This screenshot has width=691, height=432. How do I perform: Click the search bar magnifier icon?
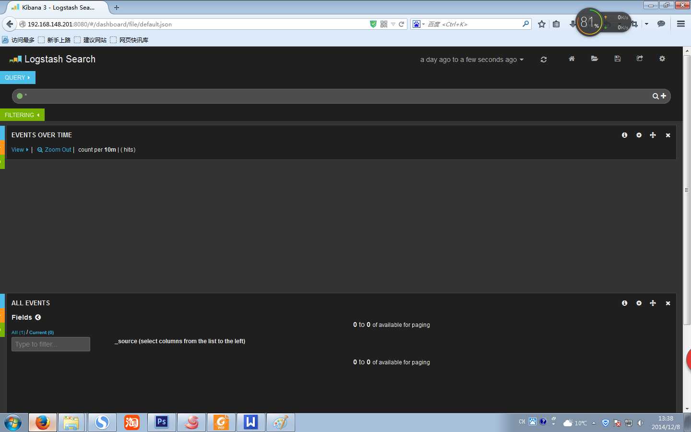pos(525,24)
